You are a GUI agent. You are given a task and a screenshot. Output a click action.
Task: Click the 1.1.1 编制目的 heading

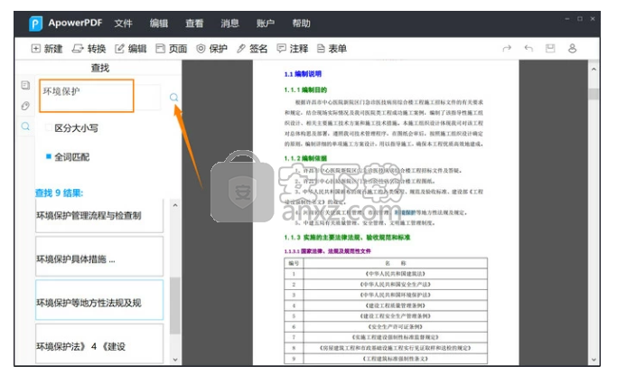(305, 89)
